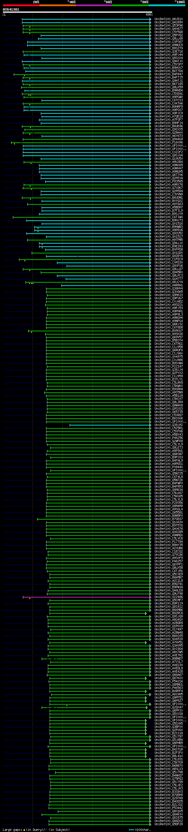This screenshot has height=832, width=188.
Task: Click hit name UniRef100_A5B118
Action: click(x=169, y=396)
